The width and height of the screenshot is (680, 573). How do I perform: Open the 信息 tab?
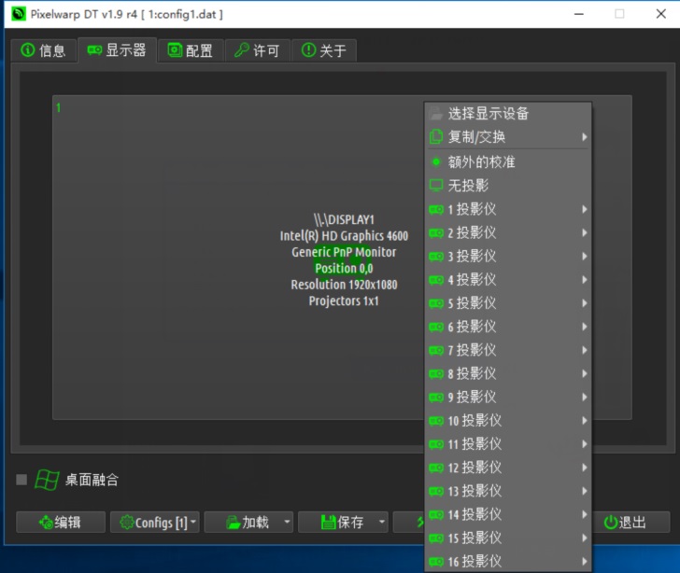click(43, 50)
